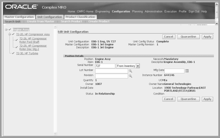The width and height of the screenshot is (220, 138).
Task: Open the Revision search magnifier icon
Action: pos(130,76)
